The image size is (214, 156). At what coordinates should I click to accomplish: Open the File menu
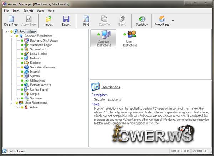(6, 11)
